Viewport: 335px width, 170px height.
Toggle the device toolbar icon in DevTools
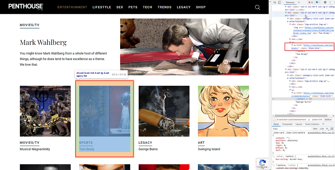click(x=280, y=2)
